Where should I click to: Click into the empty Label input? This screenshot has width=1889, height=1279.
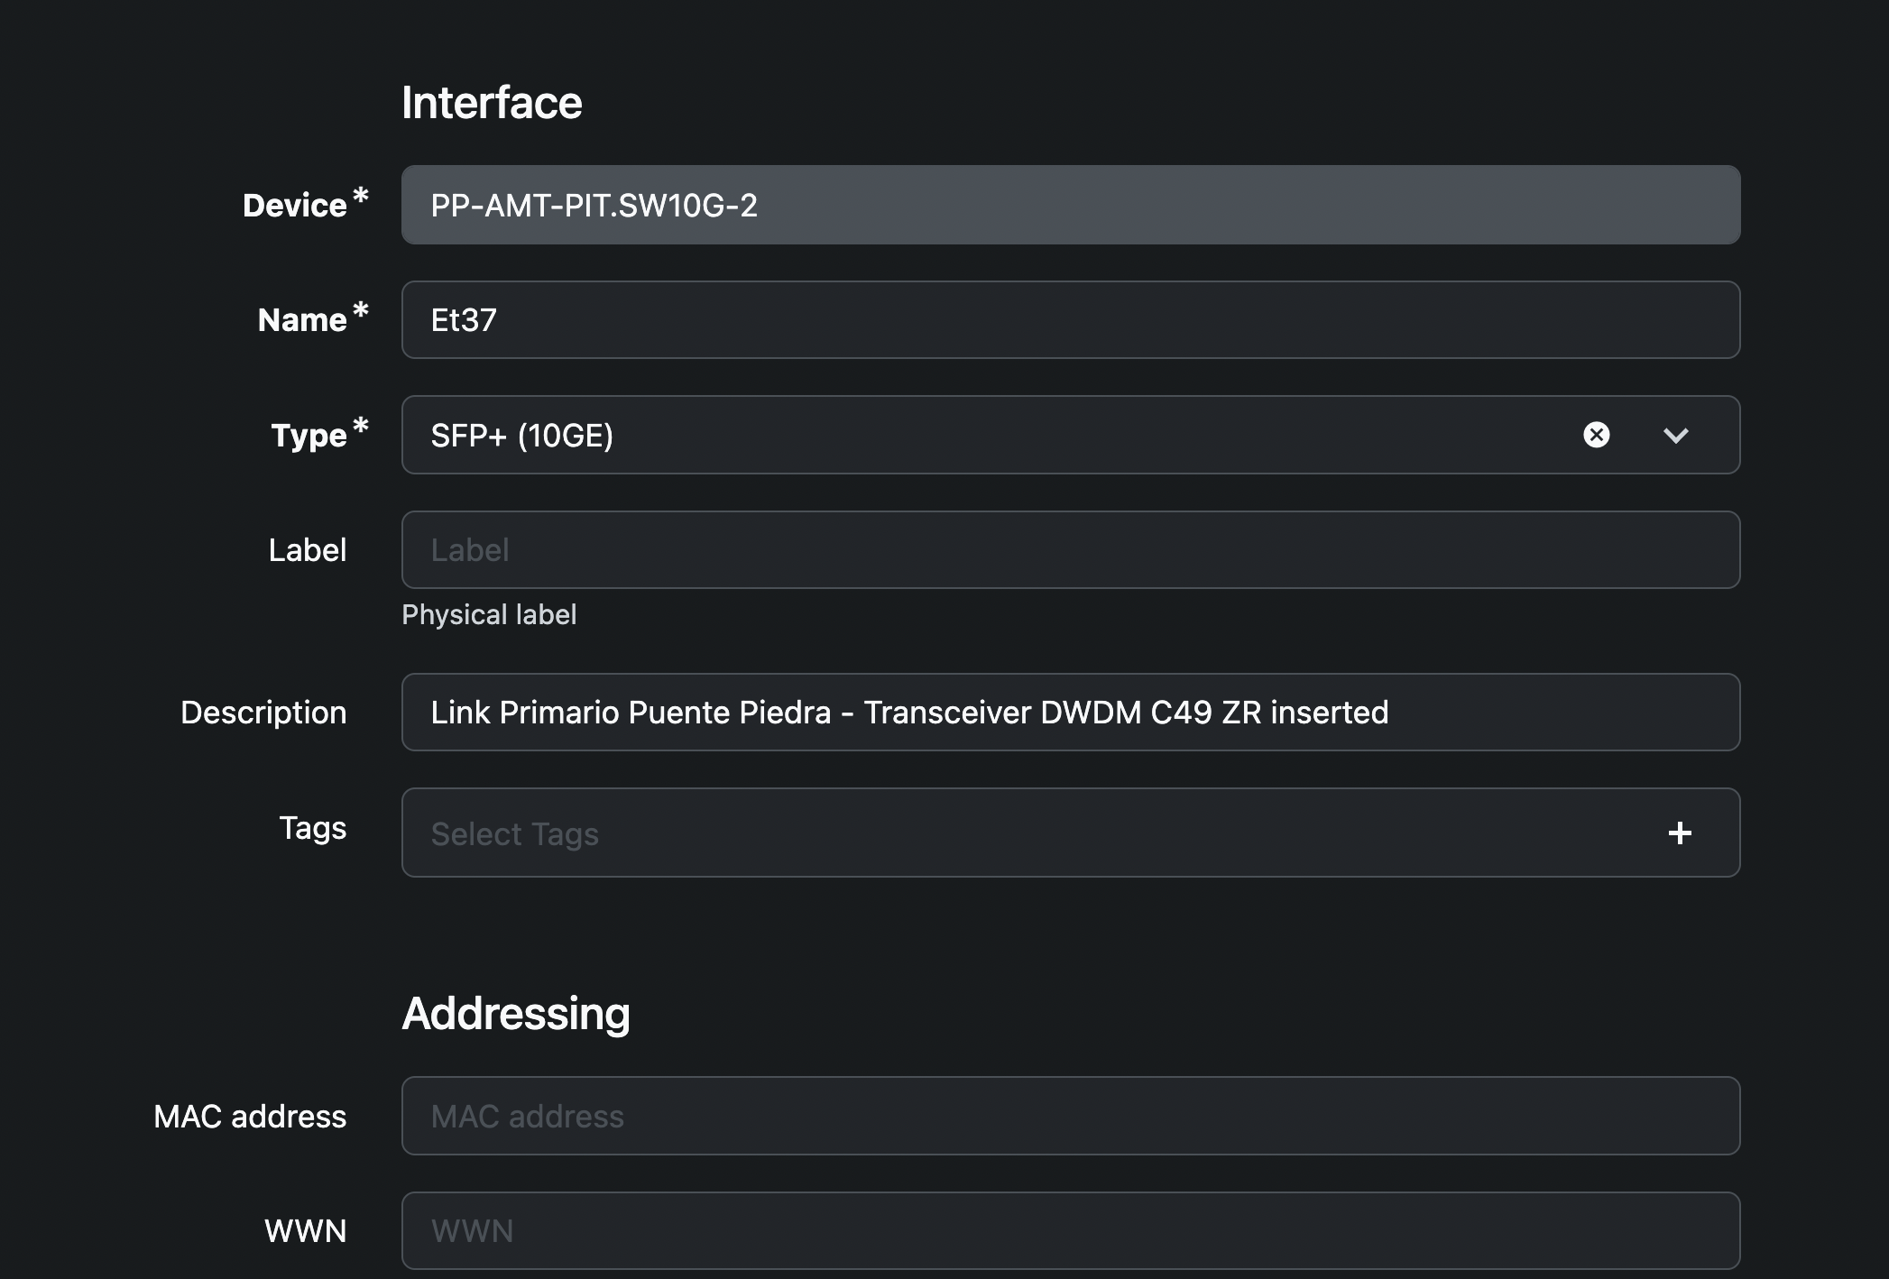click(1070, 550)
